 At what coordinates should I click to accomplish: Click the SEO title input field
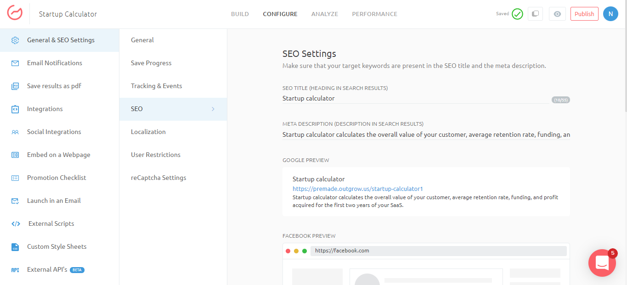pos(415,98)
